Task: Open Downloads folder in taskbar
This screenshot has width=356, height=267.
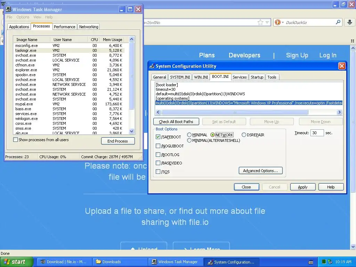Action: coord(120,262)
